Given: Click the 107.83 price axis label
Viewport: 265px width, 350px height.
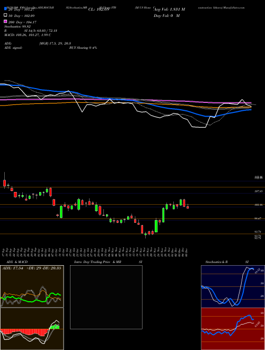Looking at the screenshot, I should point(258,191).
